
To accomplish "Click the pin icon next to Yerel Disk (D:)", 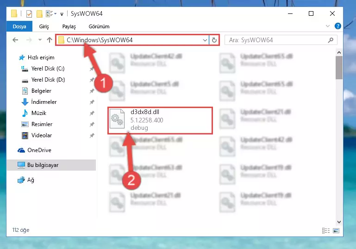I will point(92,80).
